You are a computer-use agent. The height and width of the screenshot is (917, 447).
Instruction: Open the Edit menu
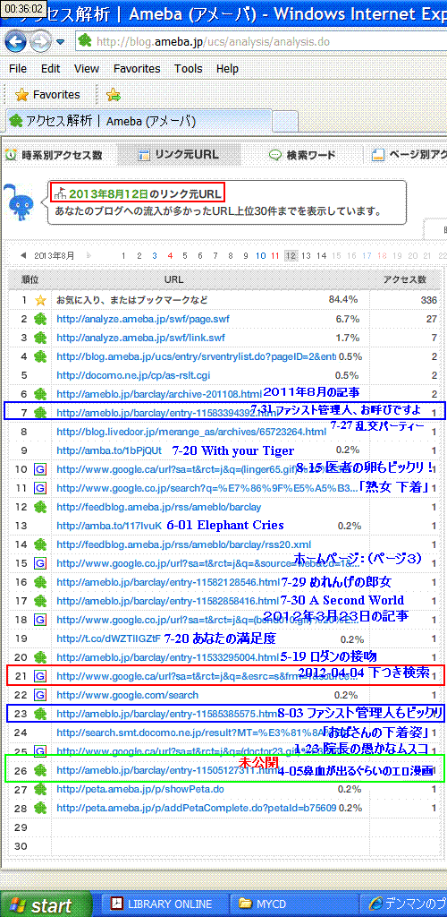pos(51,68)
